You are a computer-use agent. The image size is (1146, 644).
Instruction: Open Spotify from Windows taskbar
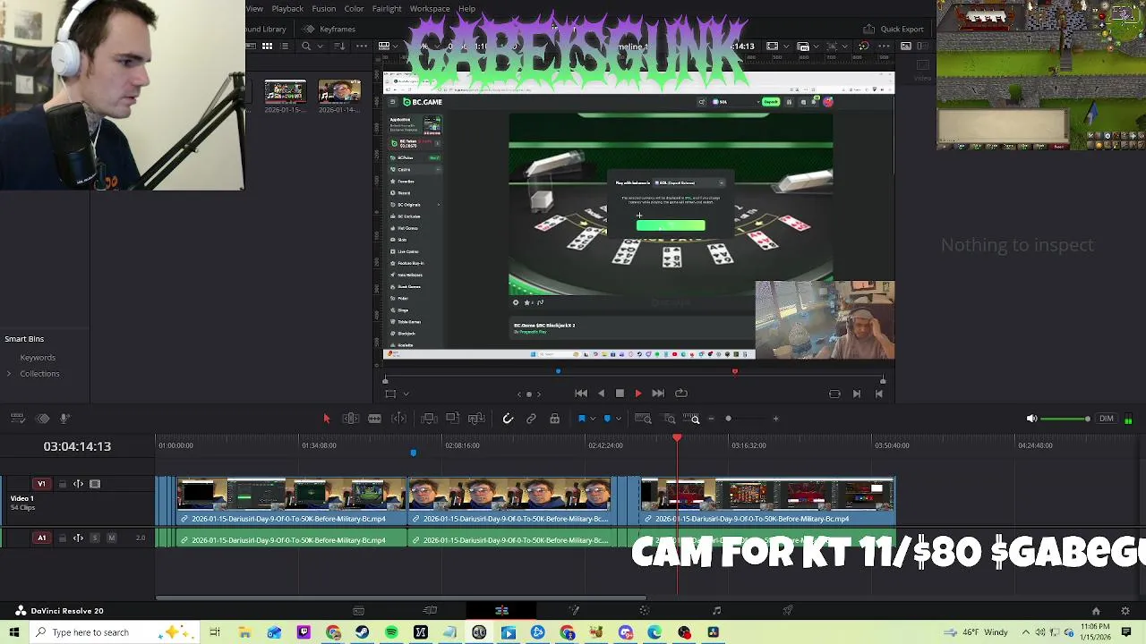[391, 632]
